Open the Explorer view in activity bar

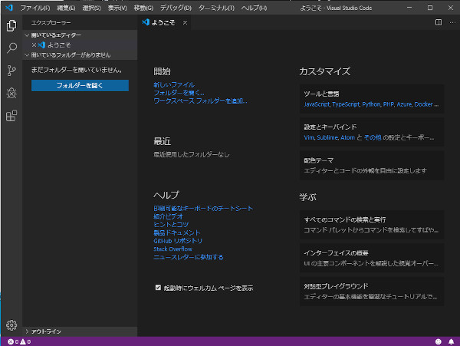11,25
